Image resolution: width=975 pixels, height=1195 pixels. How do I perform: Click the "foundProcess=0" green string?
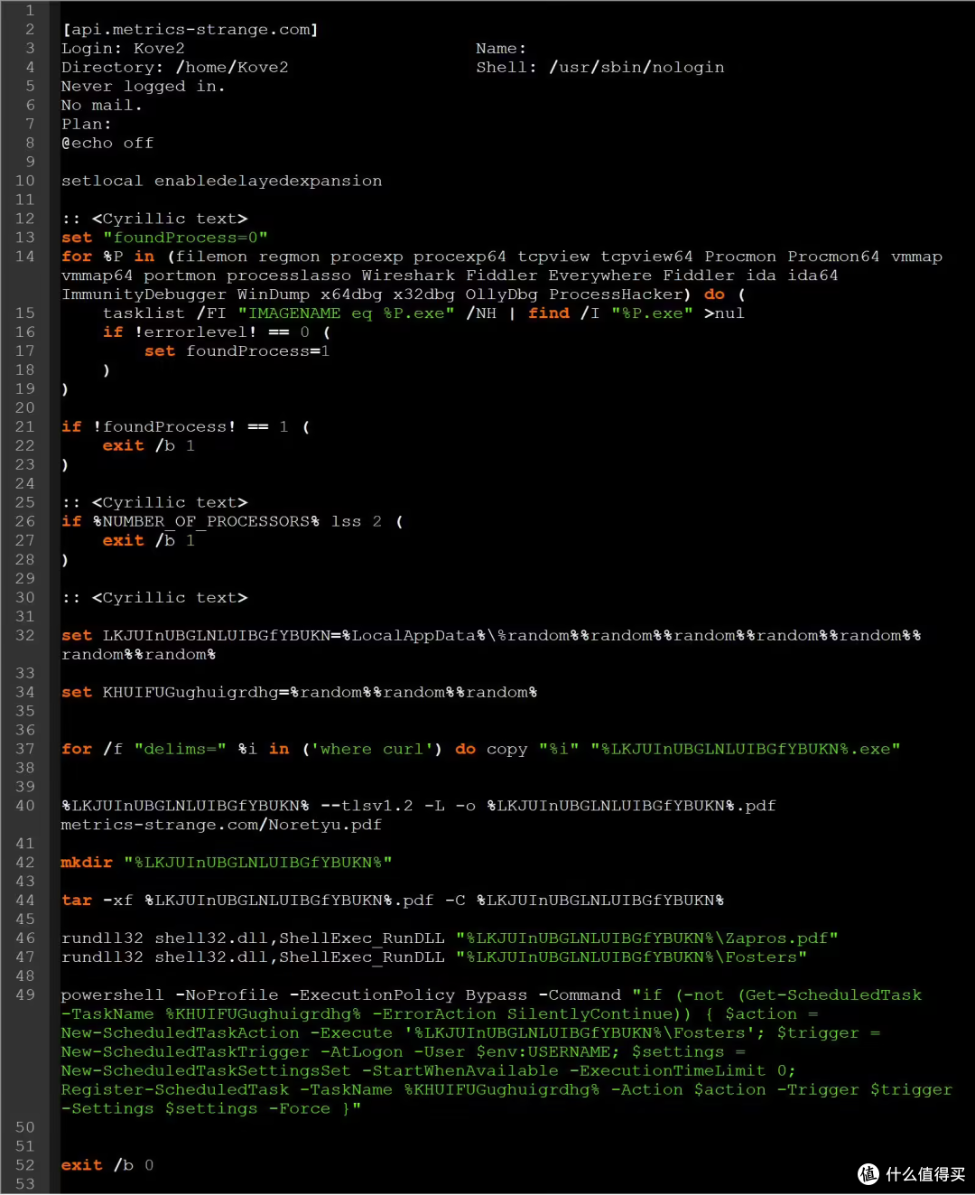(x=185, y=238)
